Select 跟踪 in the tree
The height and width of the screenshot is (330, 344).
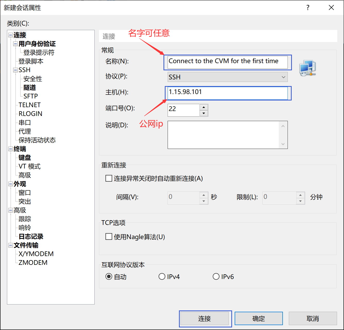point(25,219)
